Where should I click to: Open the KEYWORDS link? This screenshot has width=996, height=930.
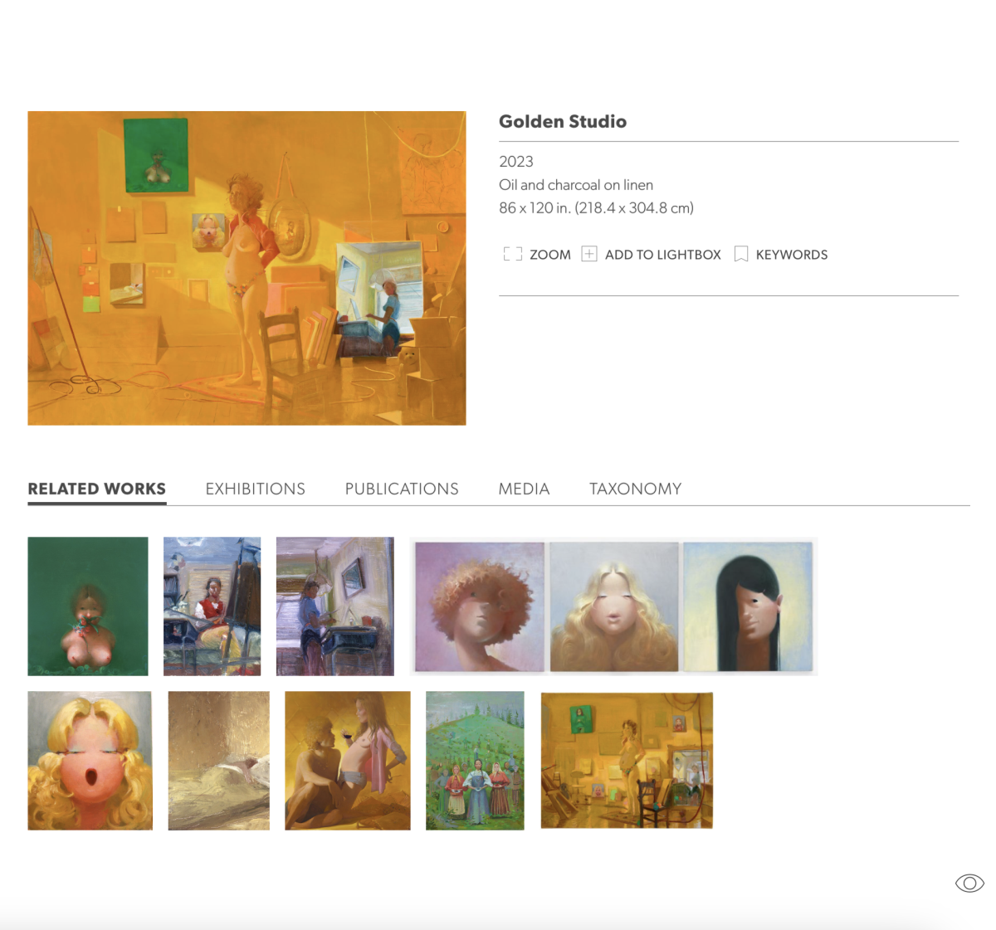pyautogui.click(x=791, y=255)
